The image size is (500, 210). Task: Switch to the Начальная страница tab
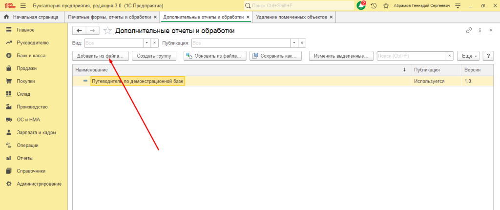34,17
